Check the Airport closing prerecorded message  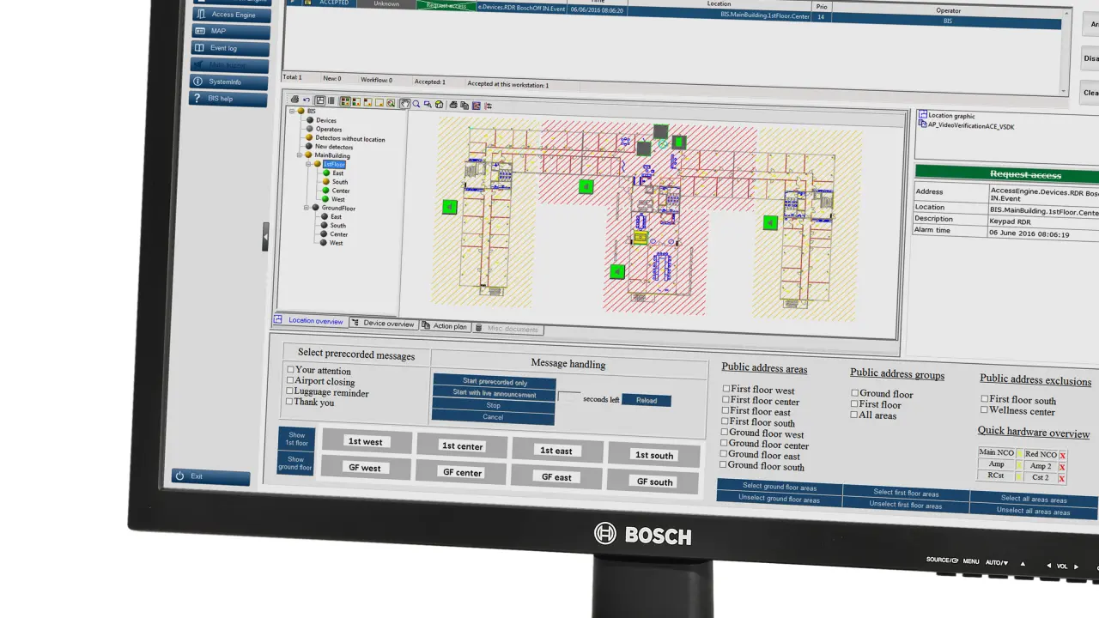(x=291, y=381)
